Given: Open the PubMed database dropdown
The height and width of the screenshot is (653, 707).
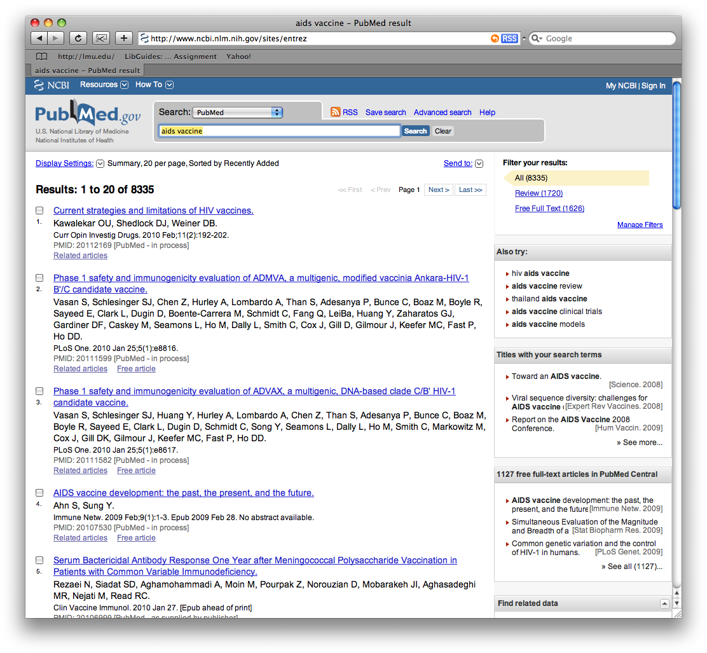Looking at the screenshot, I should click(x=237, y=113).
